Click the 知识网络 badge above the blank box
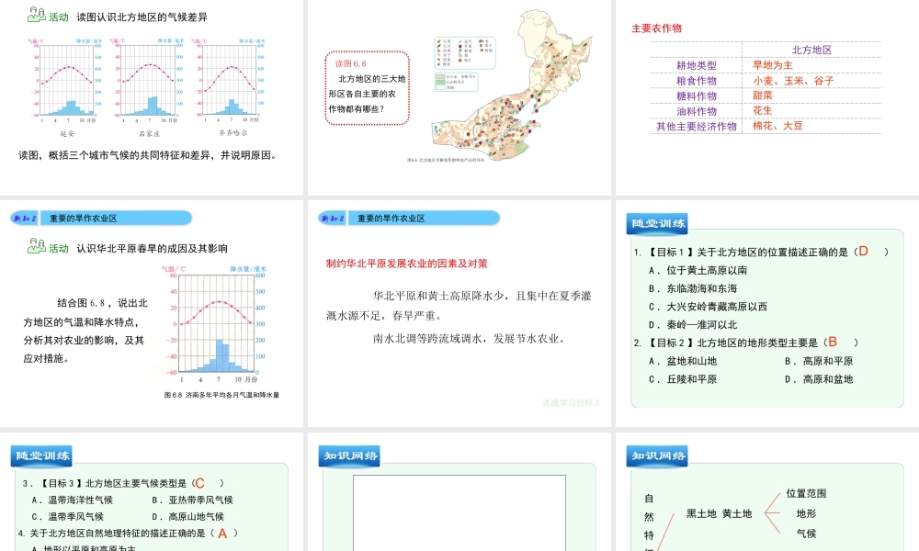Viewport: 919px width, 551px height. (x=350, y=455)
